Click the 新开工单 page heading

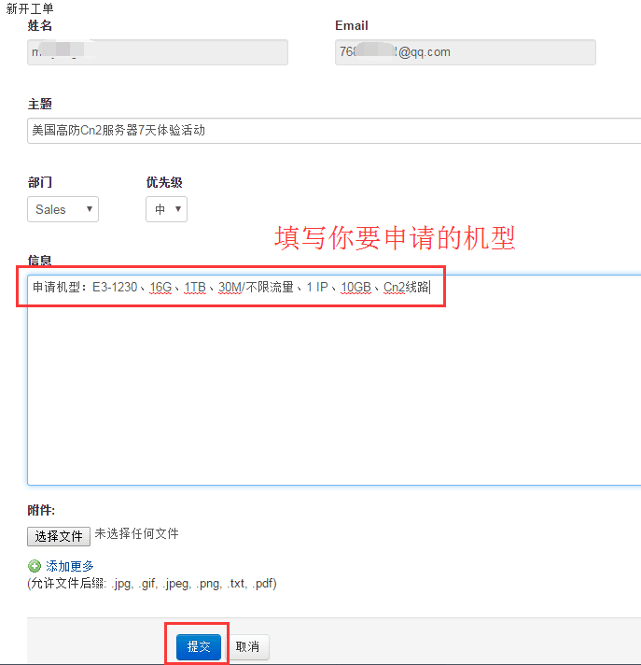pyautogui.click(x=30, y=8)
